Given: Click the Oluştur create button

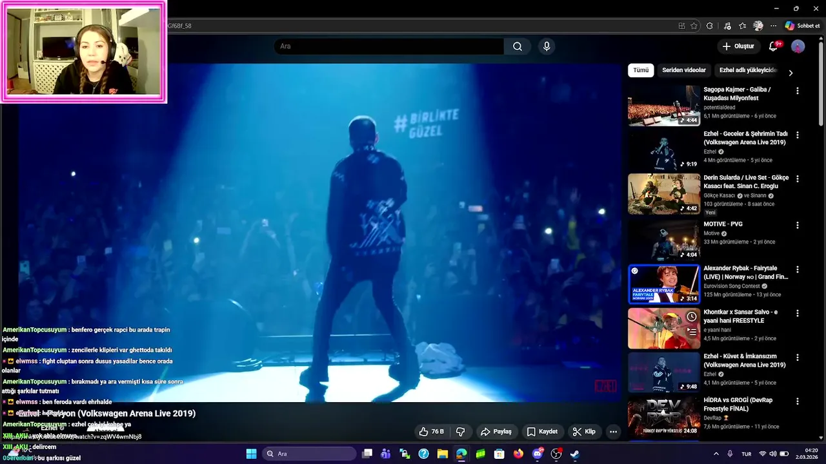Looking at the screenshot, I should (738, 46).
